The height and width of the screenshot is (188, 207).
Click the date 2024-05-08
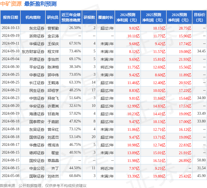[x=10, y=176]
